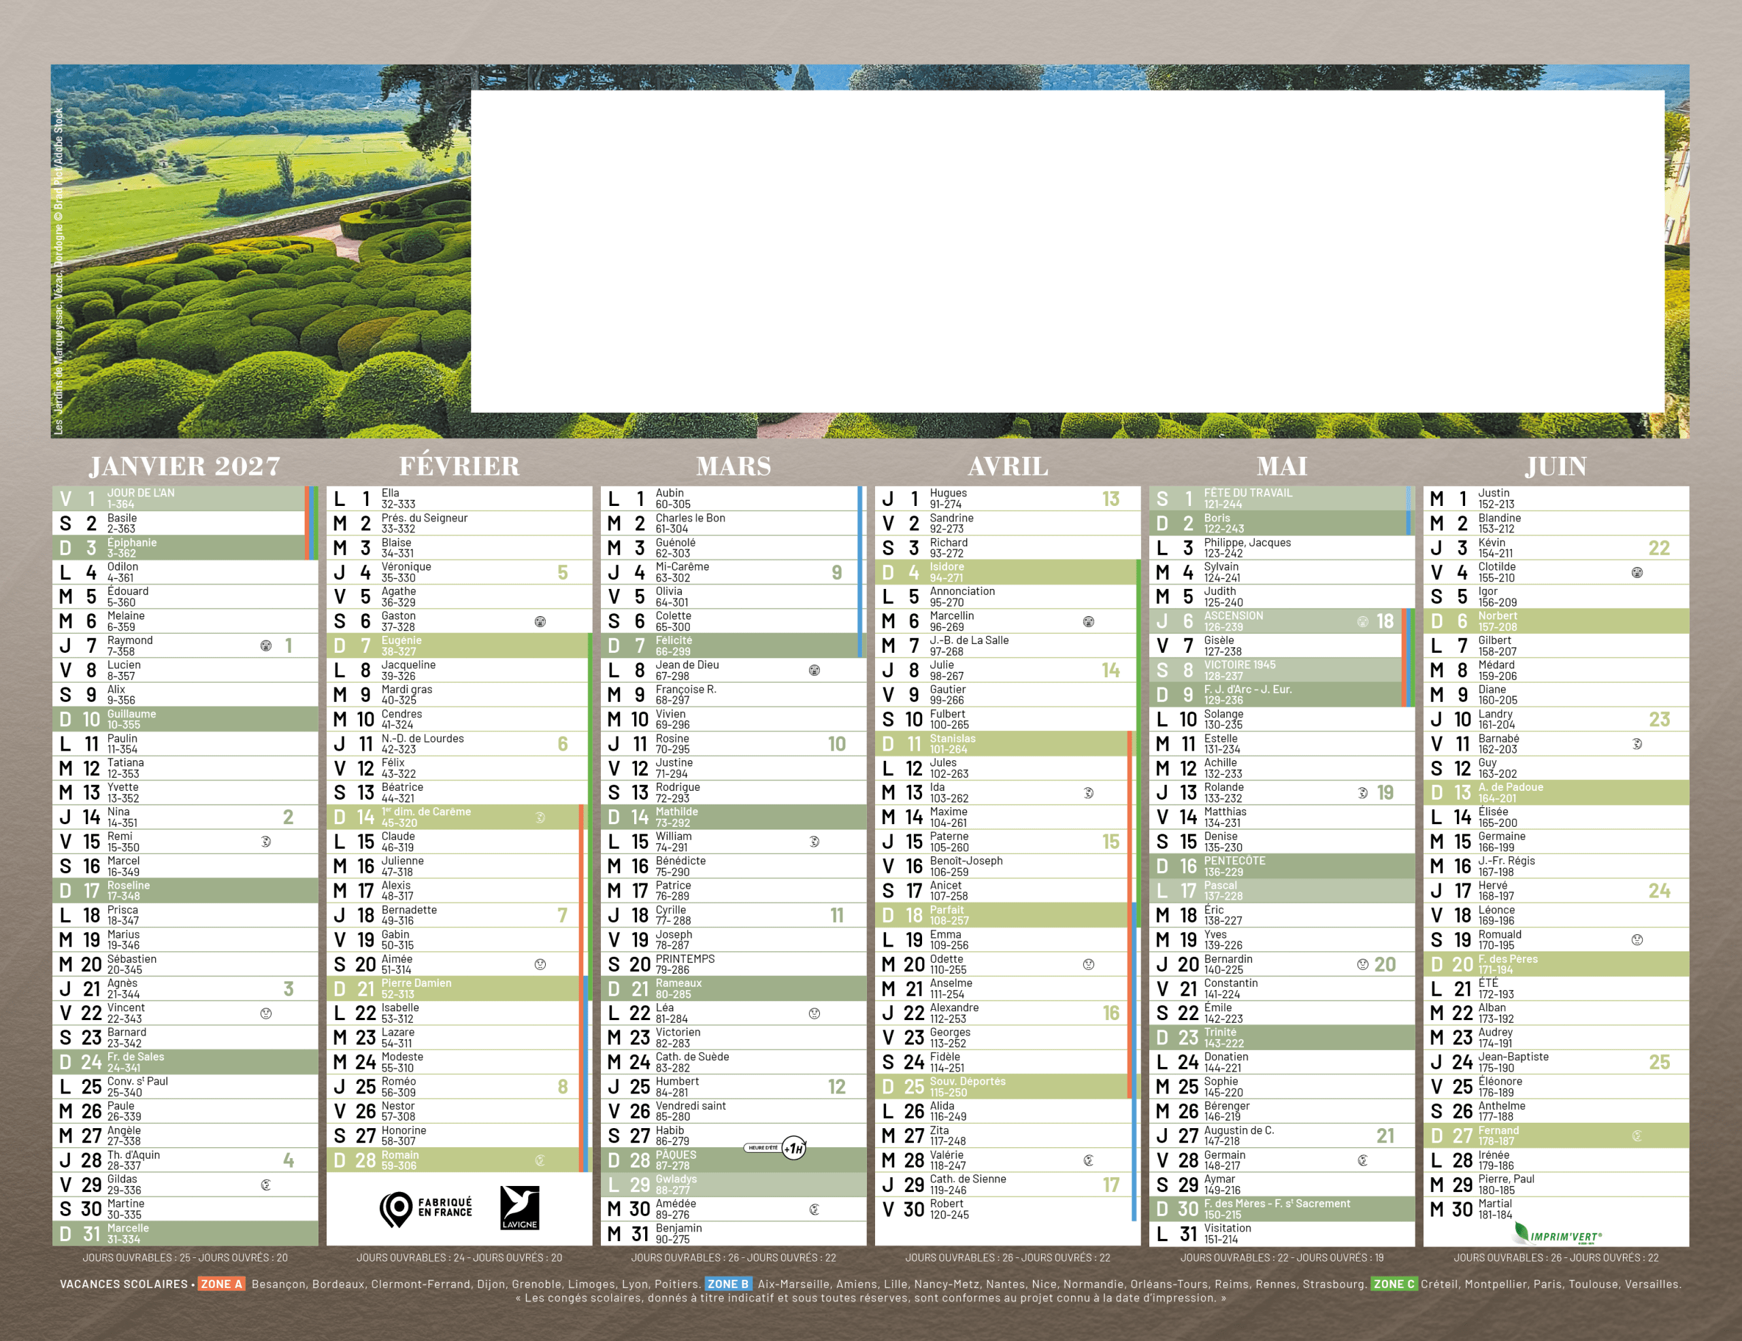The image size is (1742, 1341).
Task: Select the PÂQUES entry on March 28
Action: point(676,1155)
